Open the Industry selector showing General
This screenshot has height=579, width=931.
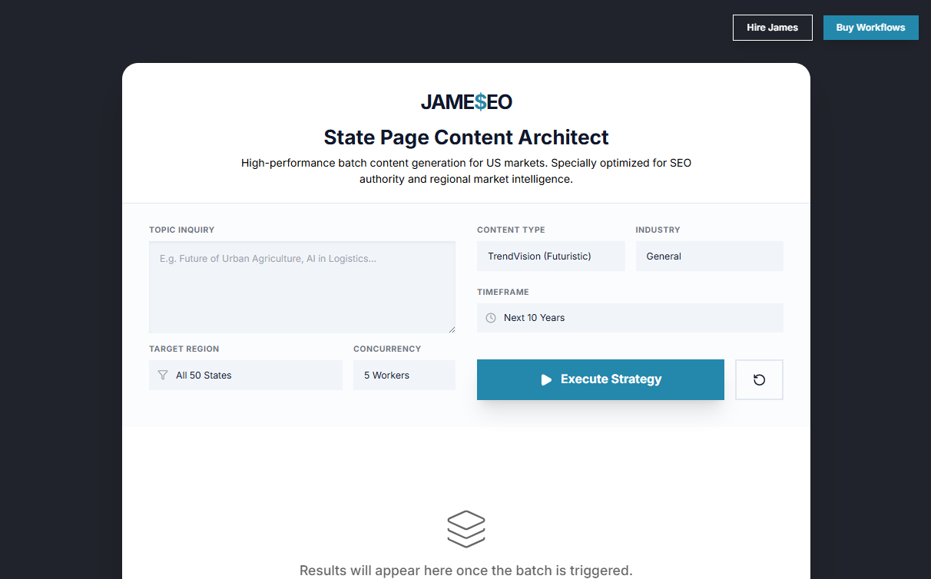[x=709, y=256]
